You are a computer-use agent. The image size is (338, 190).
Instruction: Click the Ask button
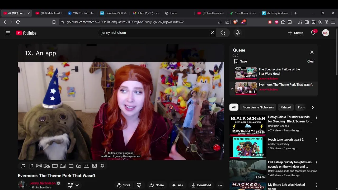coord(177,185)
